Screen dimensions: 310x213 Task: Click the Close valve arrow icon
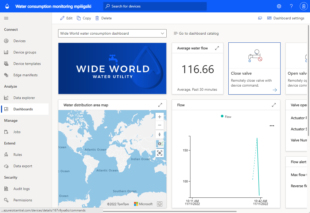[275, 90]
